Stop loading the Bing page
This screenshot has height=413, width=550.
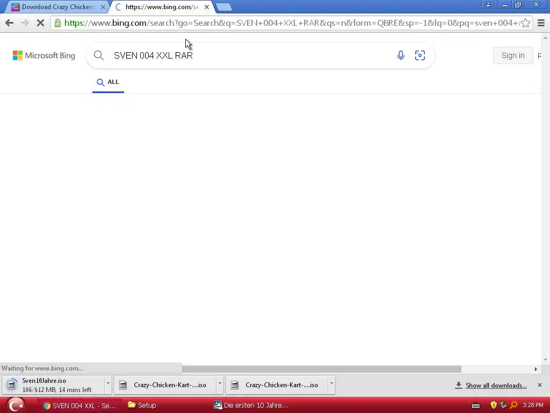[x=40, y=23]
